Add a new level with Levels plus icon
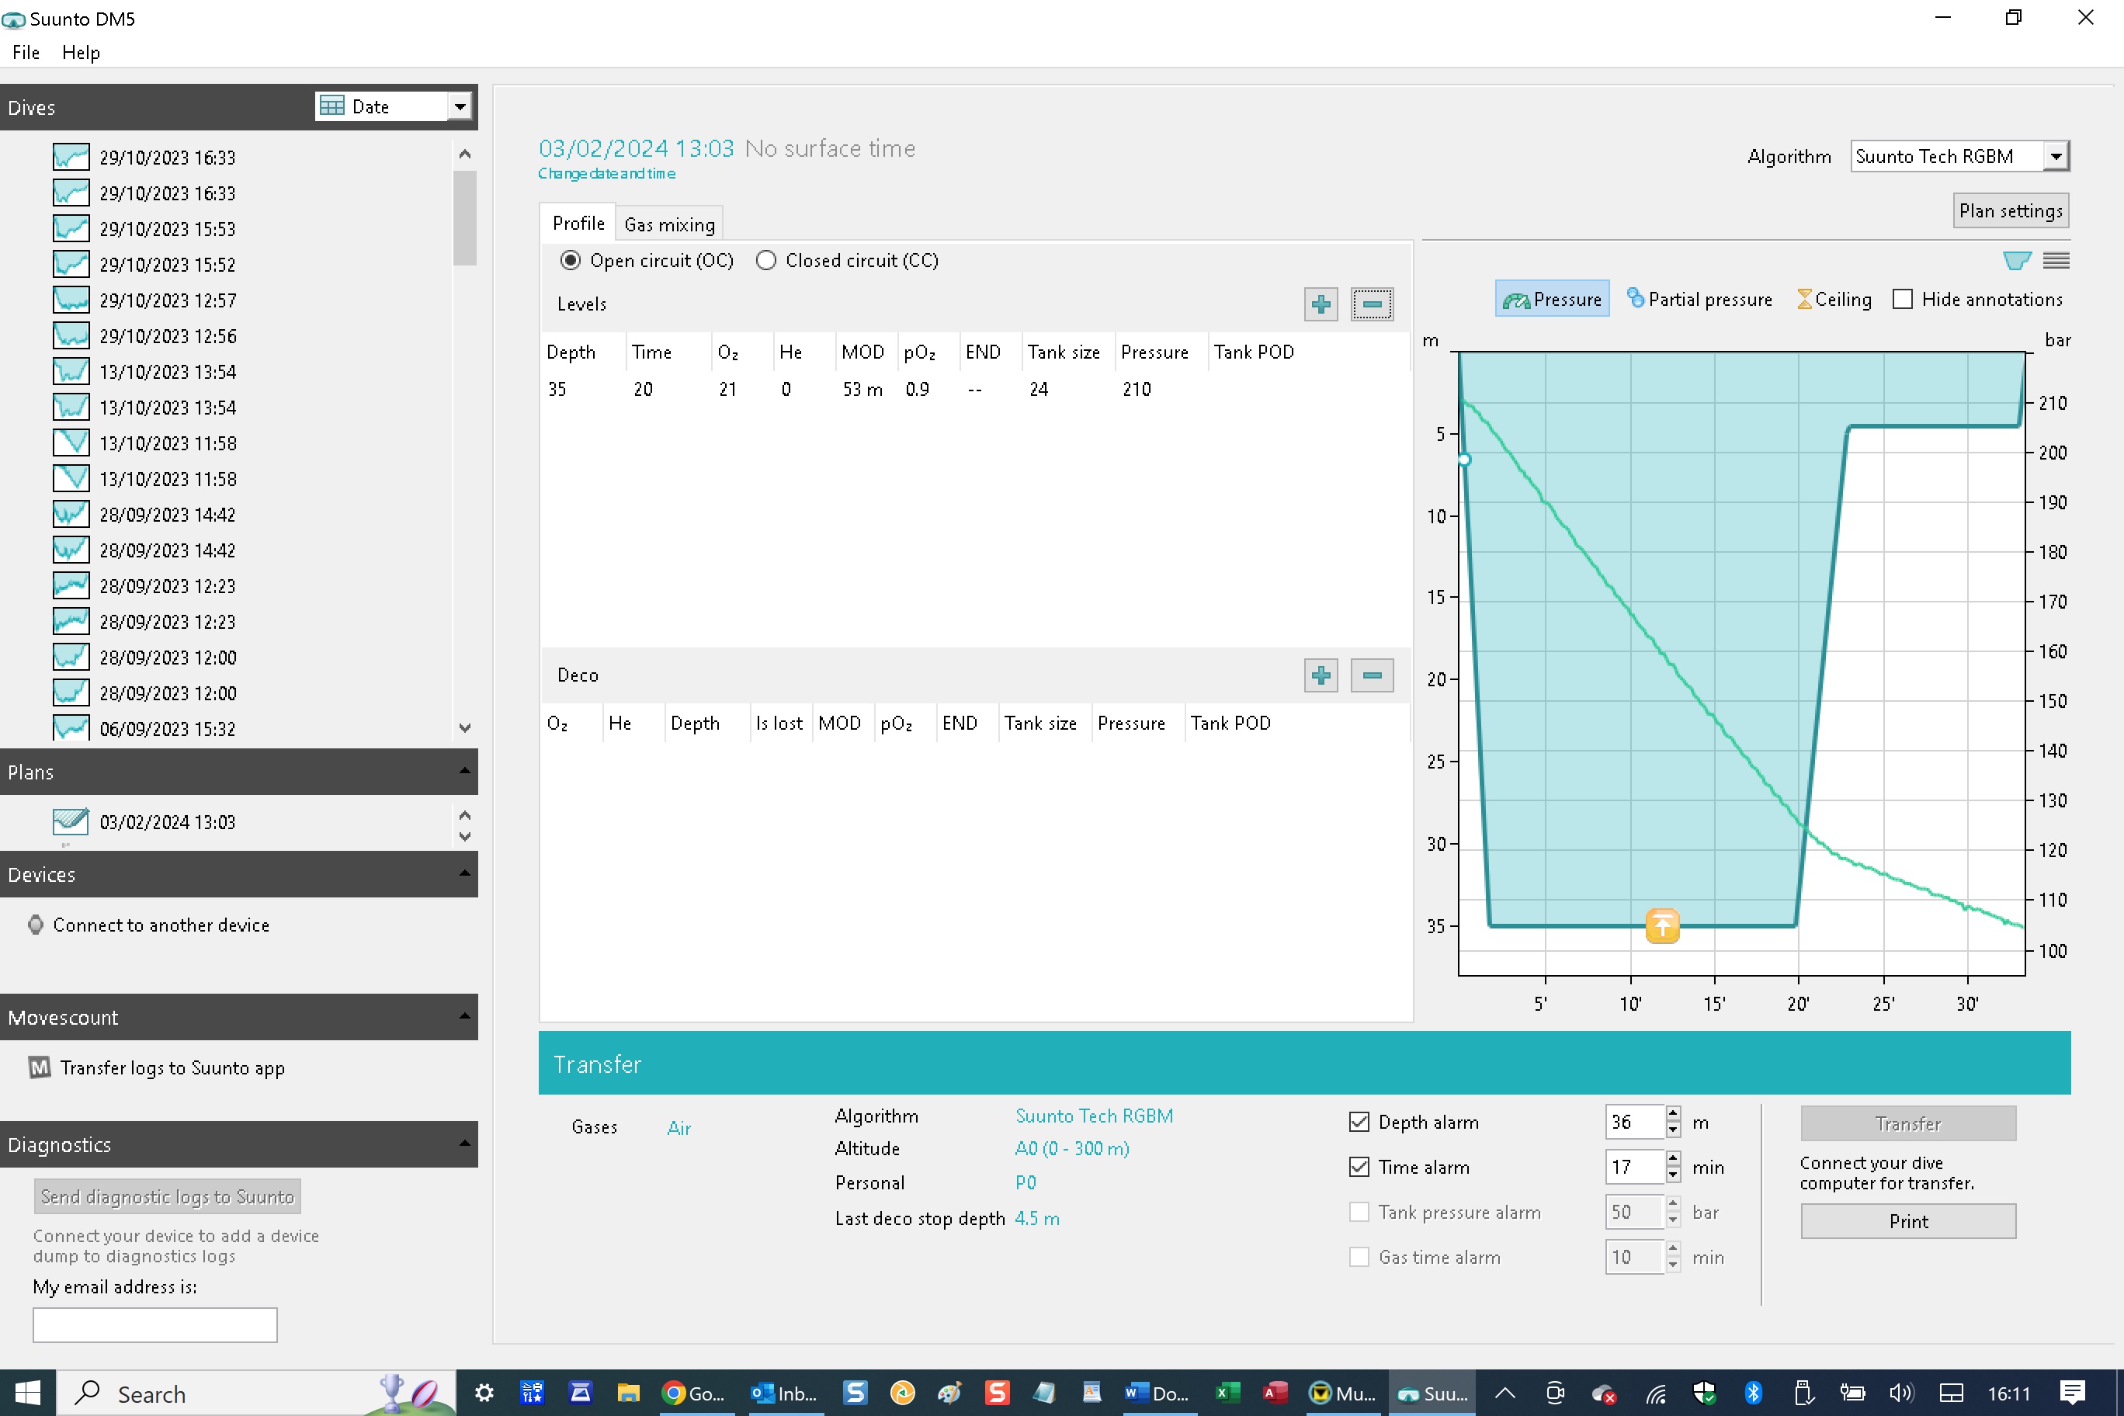2124x1416 pixels. (1321, 304)
